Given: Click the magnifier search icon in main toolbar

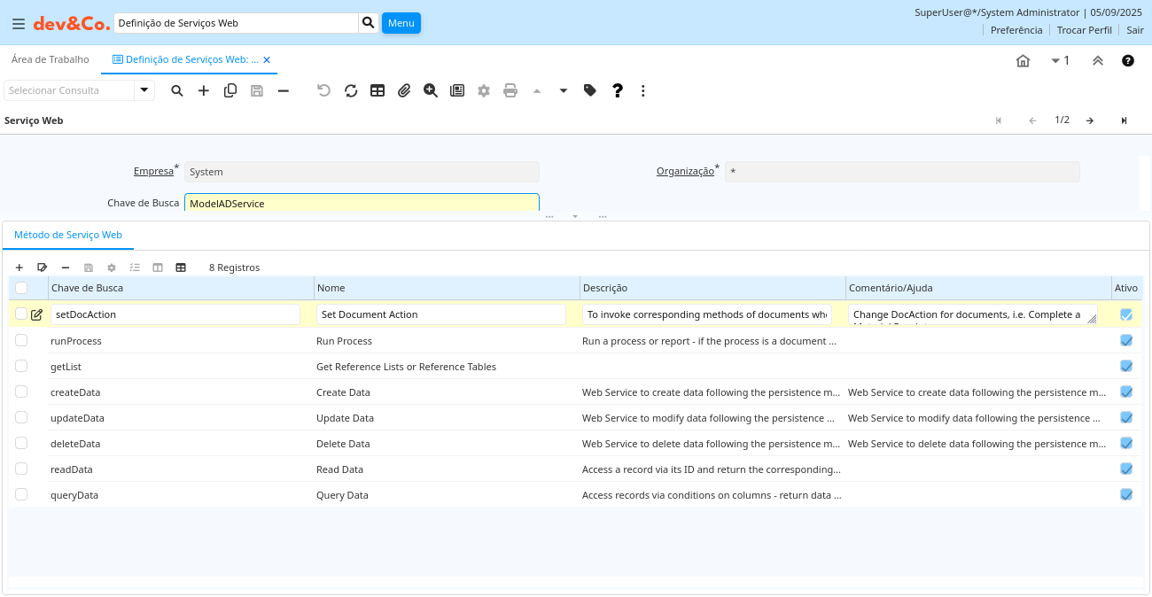Looking at the screenshot, I should pos(177,90).
